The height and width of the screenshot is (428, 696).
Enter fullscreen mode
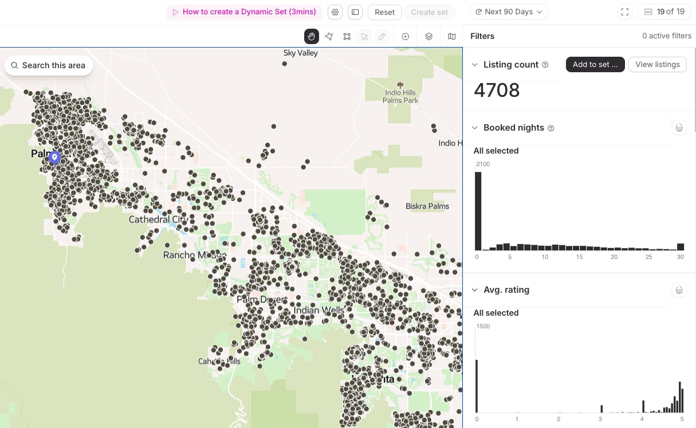[625, 12]
